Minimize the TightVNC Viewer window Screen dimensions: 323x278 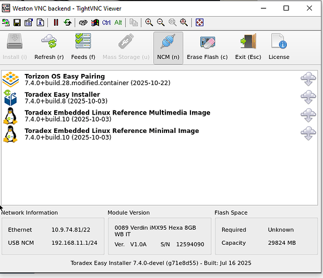click(x=263, y=8)
